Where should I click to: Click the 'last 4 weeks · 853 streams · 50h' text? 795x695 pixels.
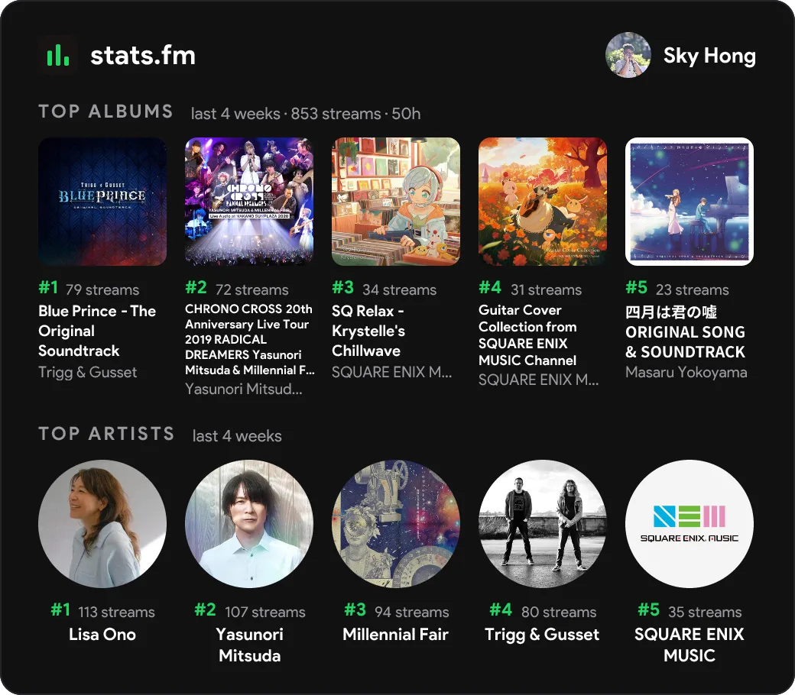click(x=306, y=114)
